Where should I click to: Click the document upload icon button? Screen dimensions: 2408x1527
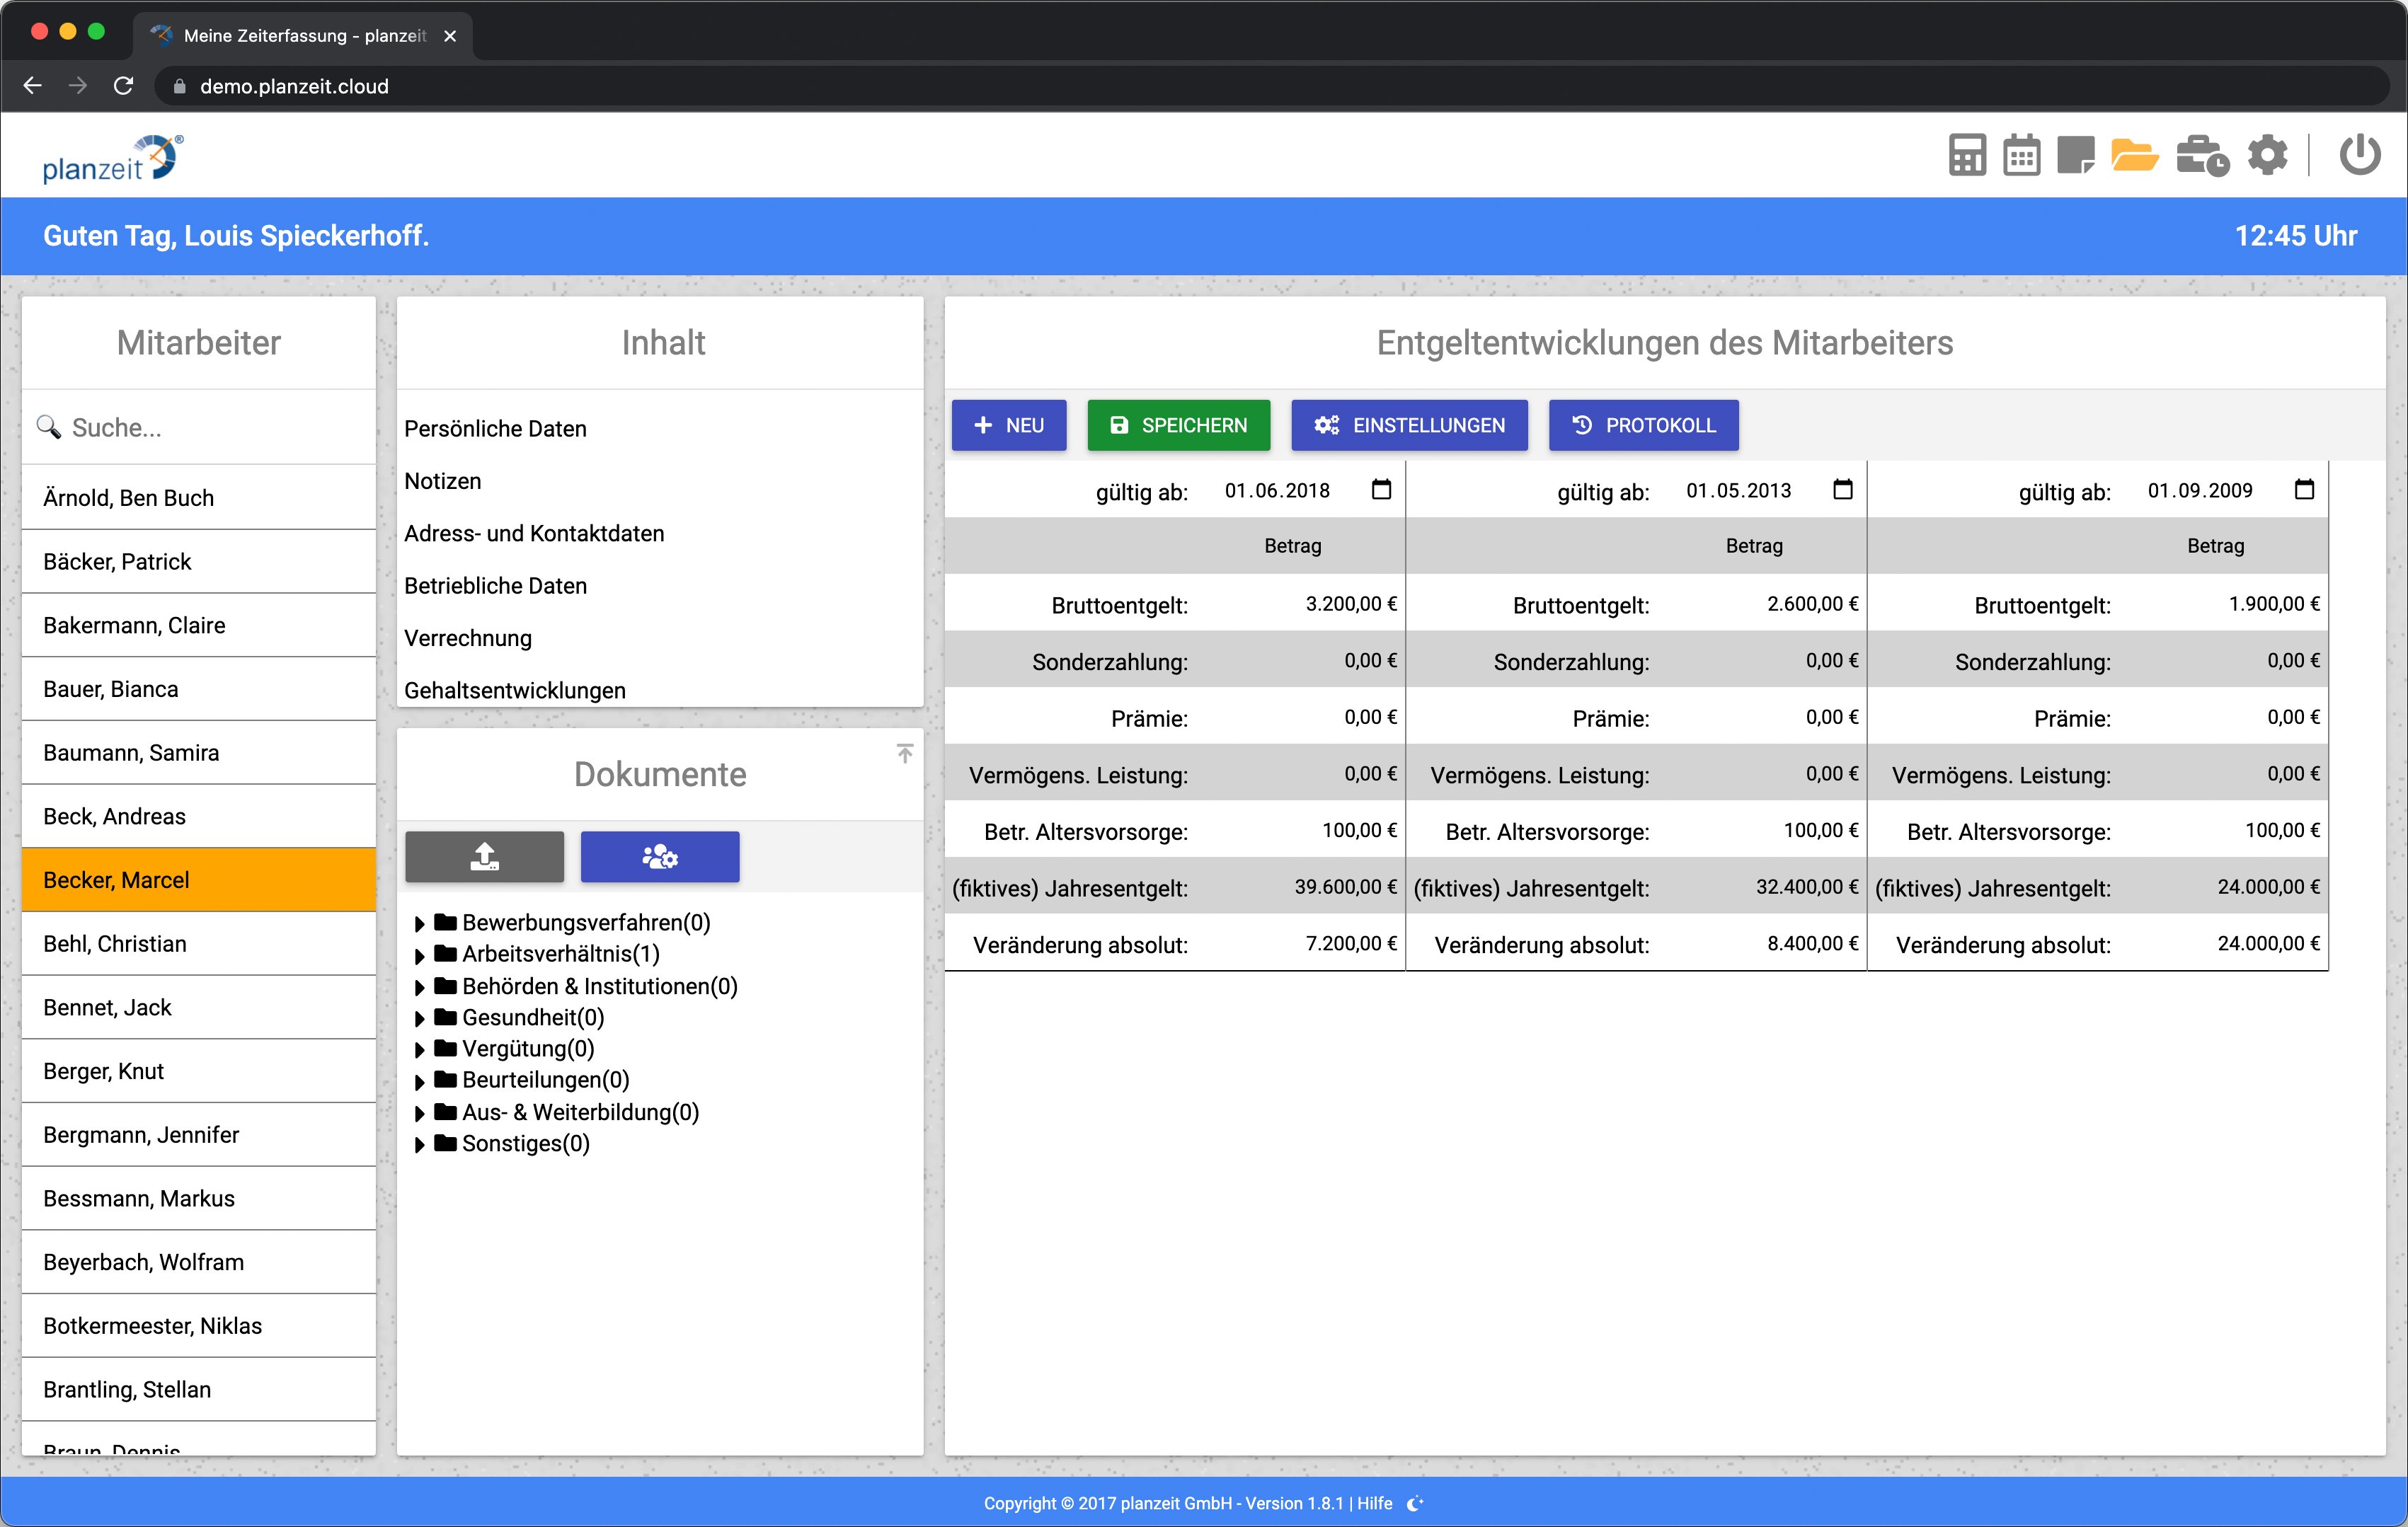pyautogui.click(x=484, y=856)
